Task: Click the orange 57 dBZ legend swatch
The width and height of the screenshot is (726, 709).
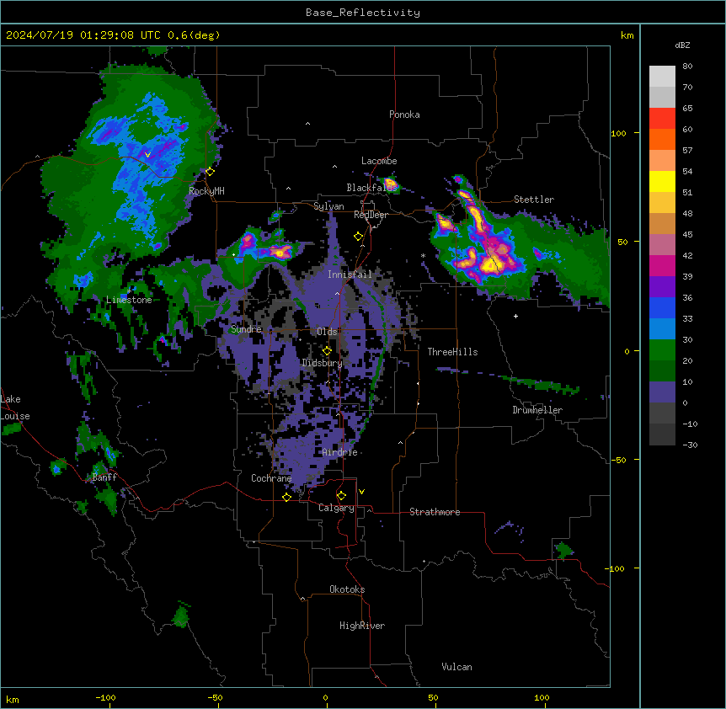Action: (662, 139)
